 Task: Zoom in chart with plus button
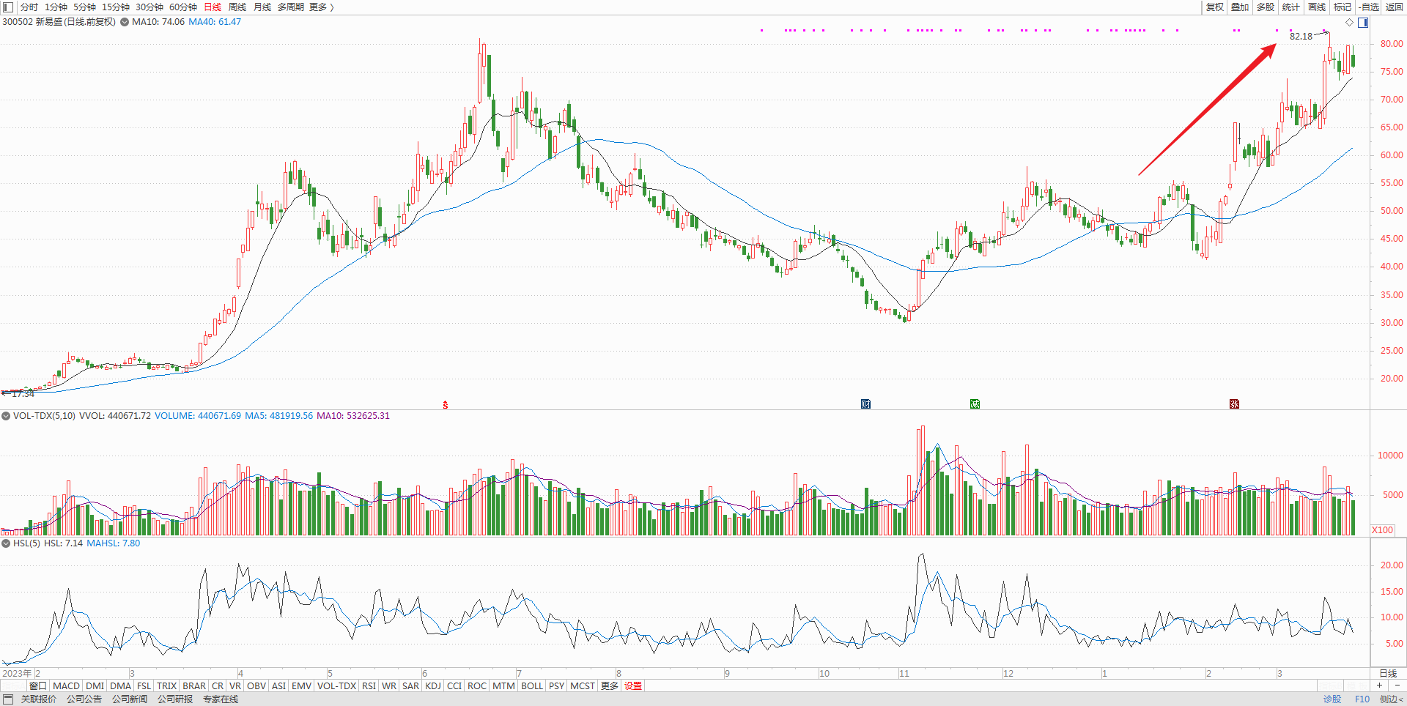coord(1379,686)
